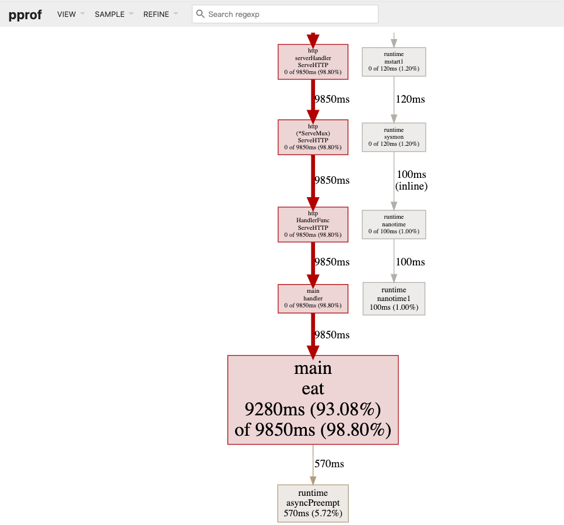Viewport: 564px width, 525px height.
Task: Select the runtime sysmon node
Action: click(394, 137)
